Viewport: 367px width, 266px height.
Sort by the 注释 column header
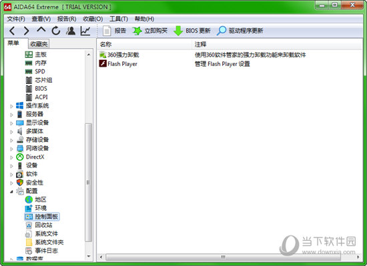pyautogui.click(x=278, y=44)
